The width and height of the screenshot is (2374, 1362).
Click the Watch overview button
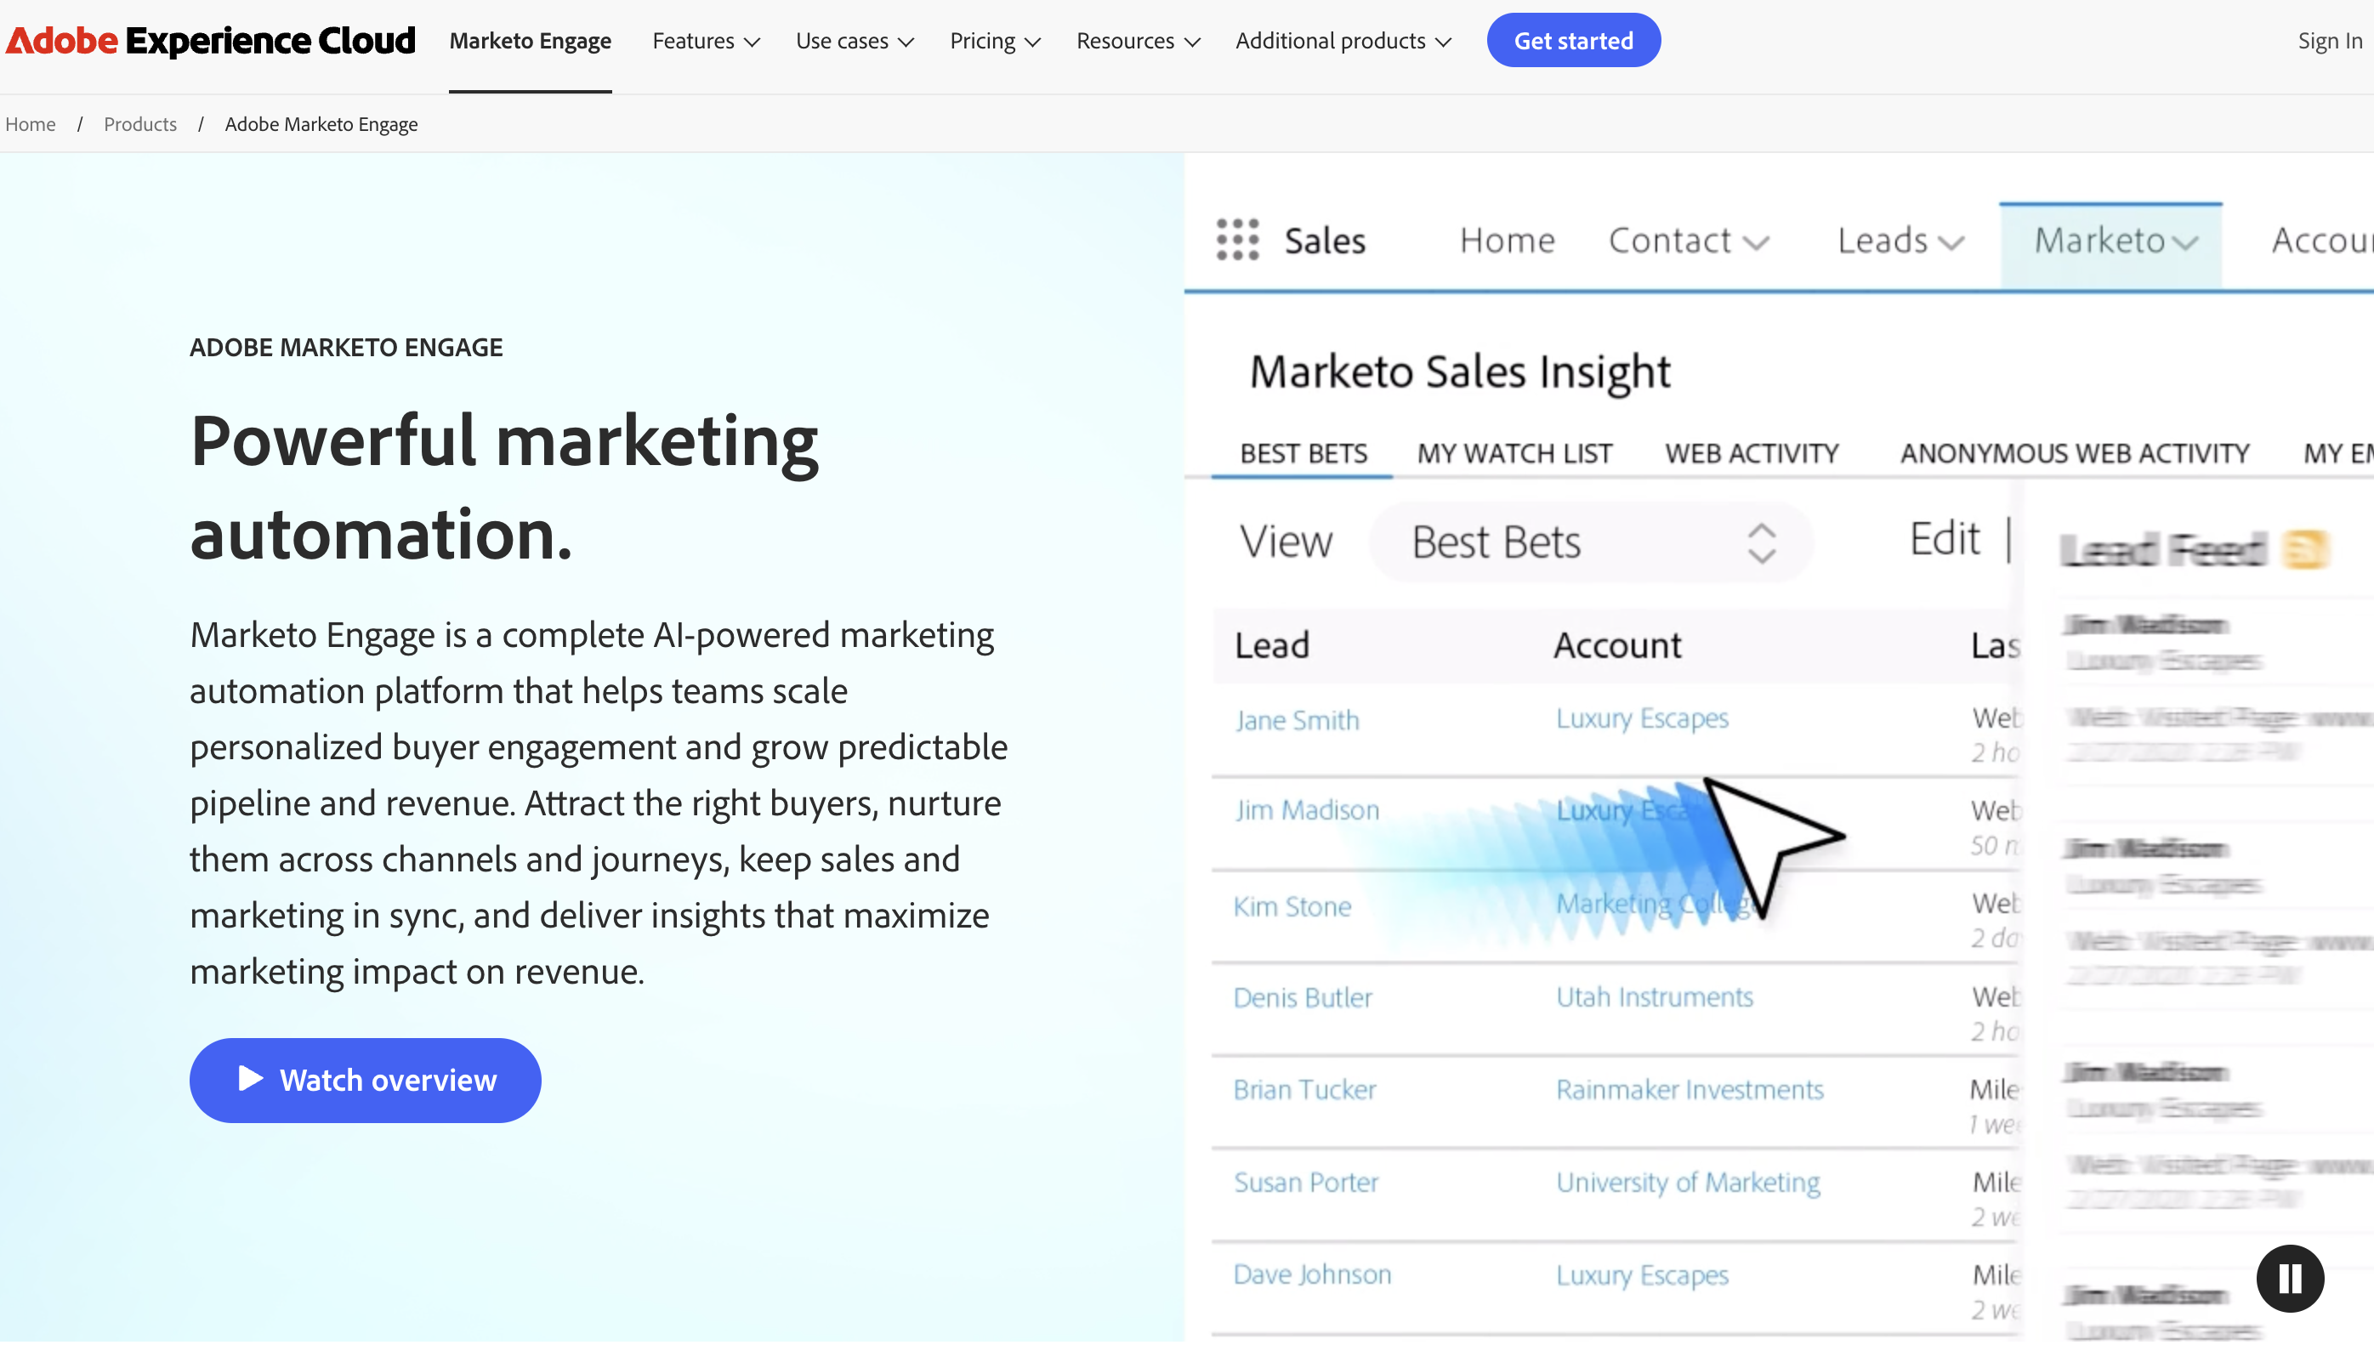(365, 1081)
